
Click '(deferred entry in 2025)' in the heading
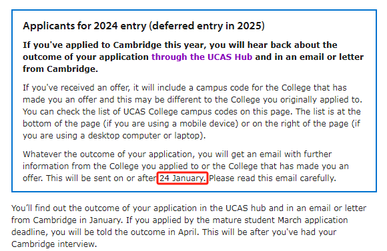(207, 26)
